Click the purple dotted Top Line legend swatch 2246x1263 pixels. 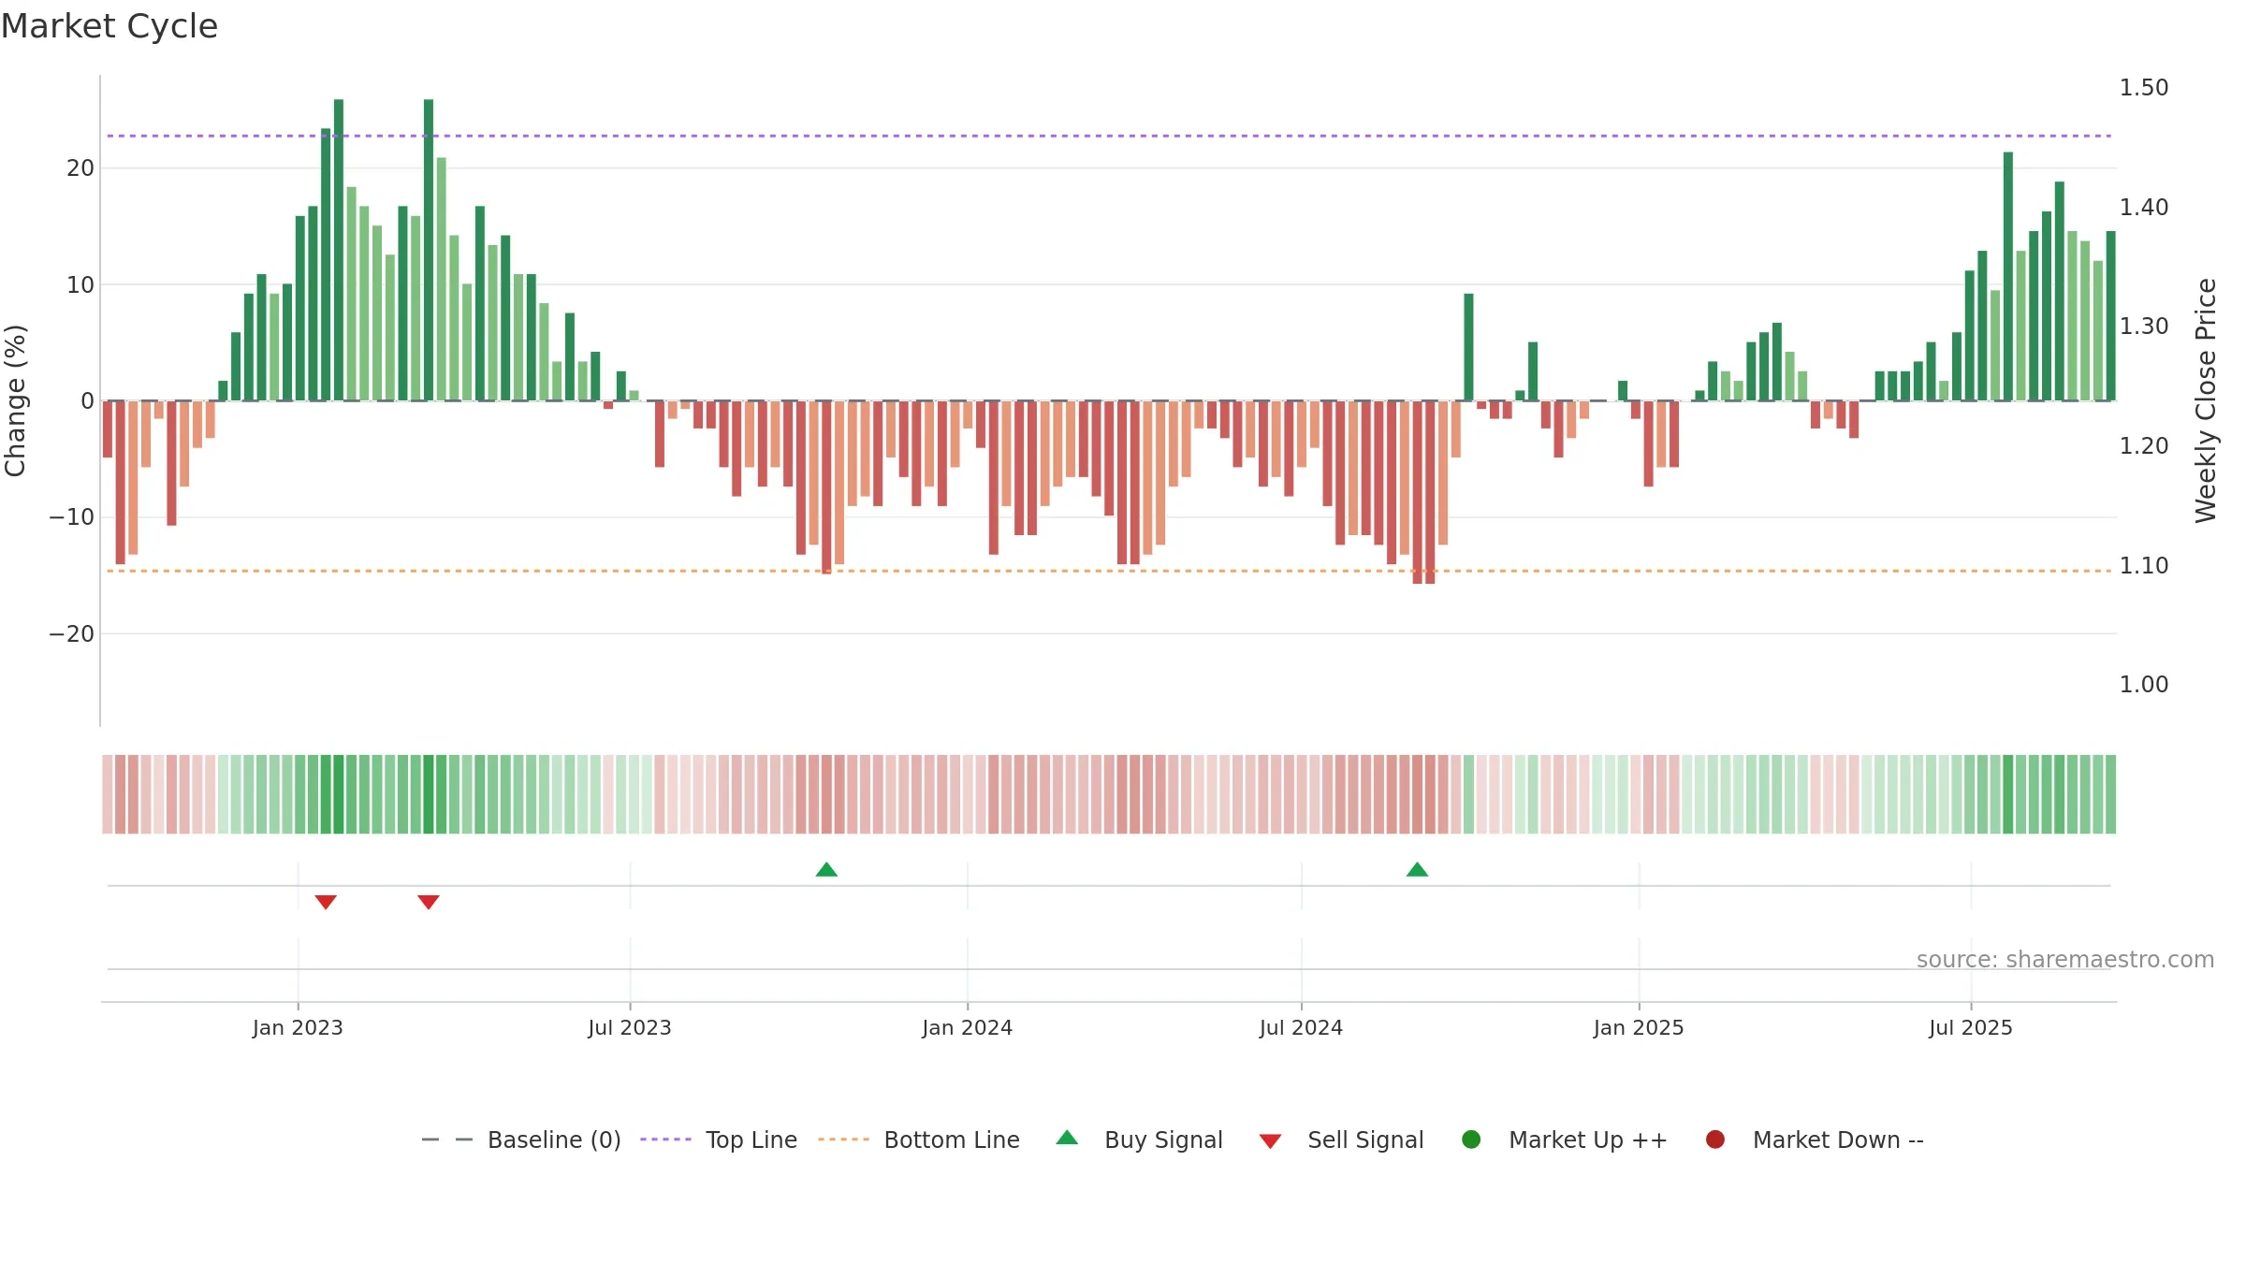tap(665, 1140)
